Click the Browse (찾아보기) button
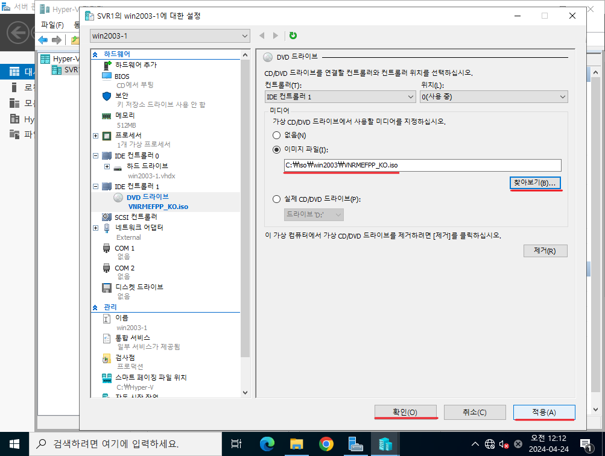This screenshot has width=605, height=456. pyautogui.click(x=535, y=183)
